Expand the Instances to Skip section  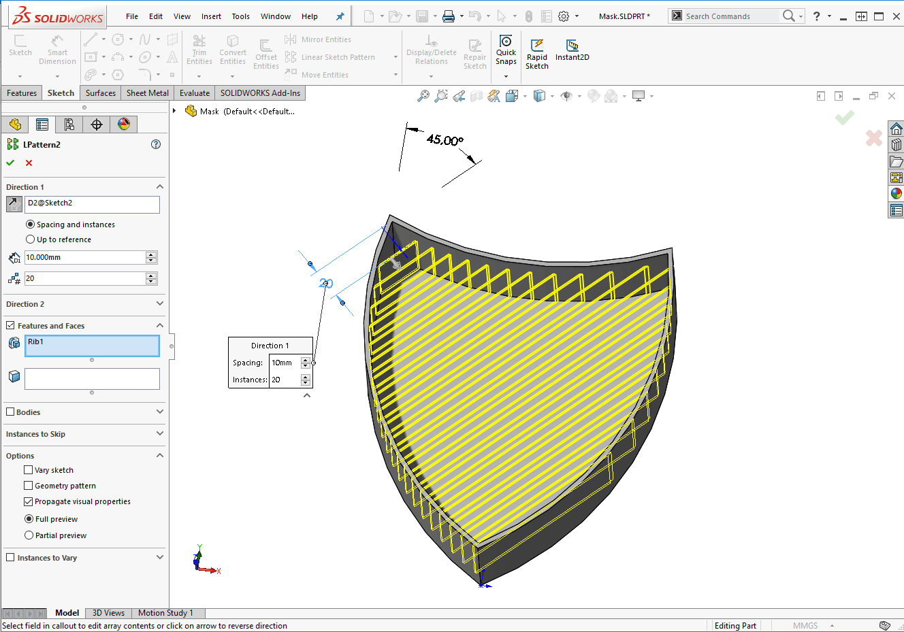pos(160,434)
